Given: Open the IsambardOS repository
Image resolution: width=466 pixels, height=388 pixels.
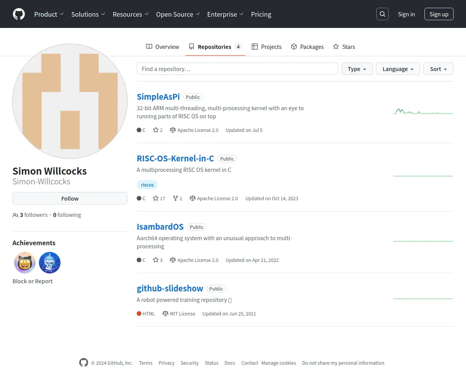Looking at the screenshot, I should 160,227.
